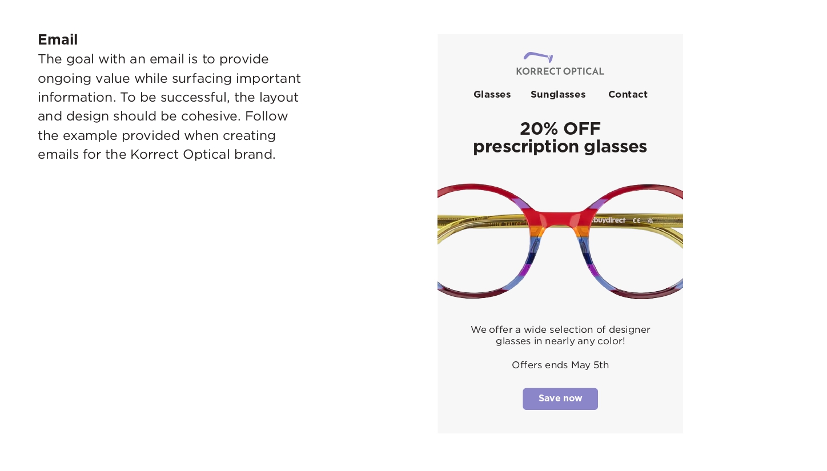Click the red bridge of the glasses image

pyautogui.click(x=560, y=217)
